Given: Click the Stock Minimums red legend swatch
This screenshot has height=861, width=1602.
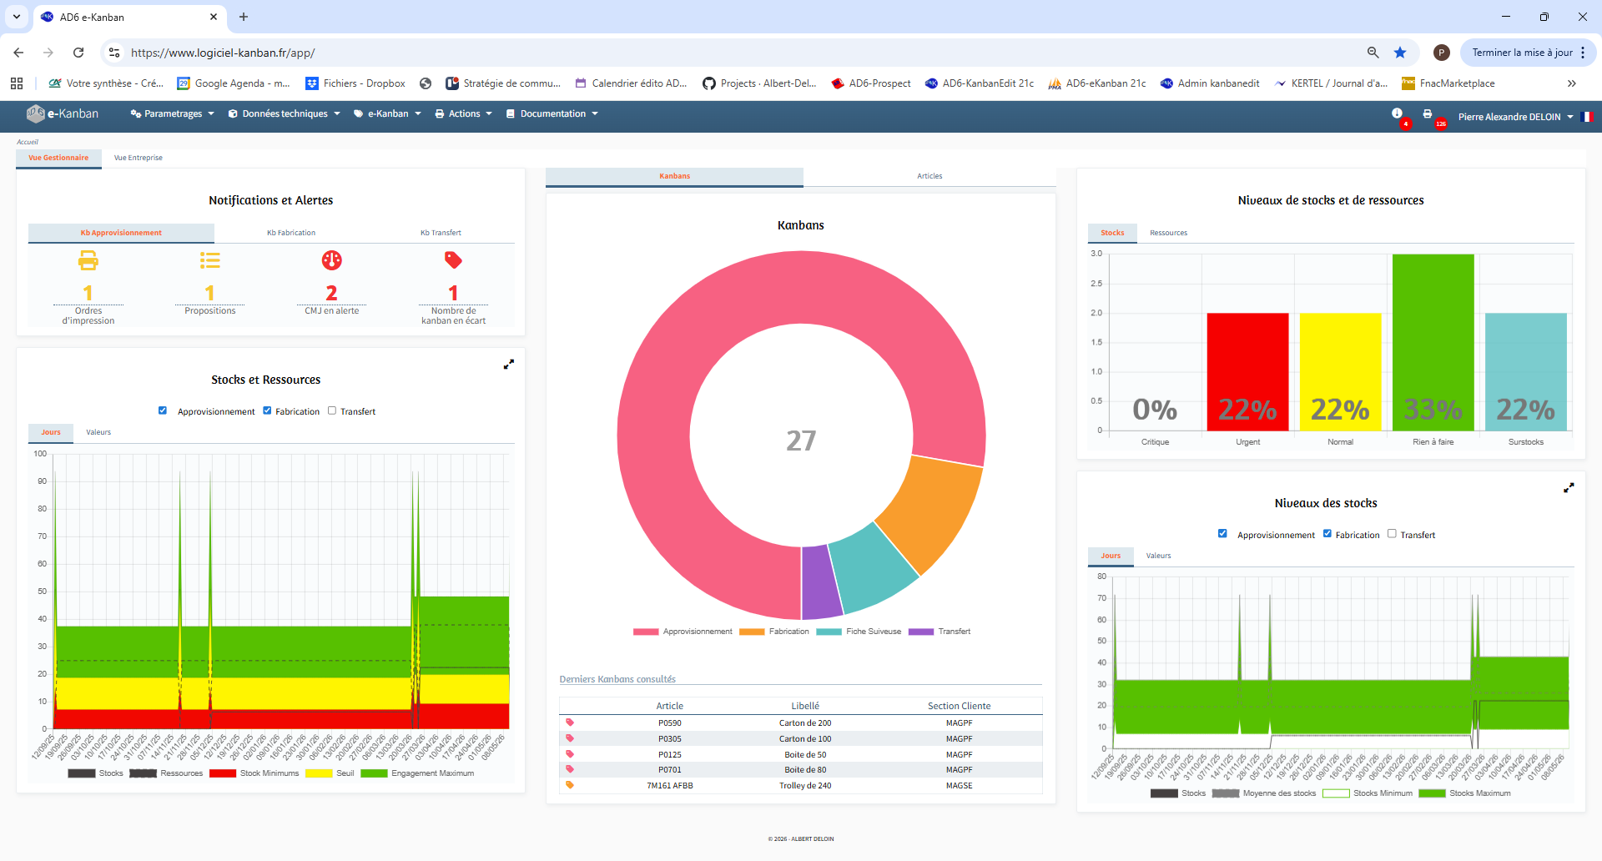Looking at the screenshot, I should click(223, 773).
